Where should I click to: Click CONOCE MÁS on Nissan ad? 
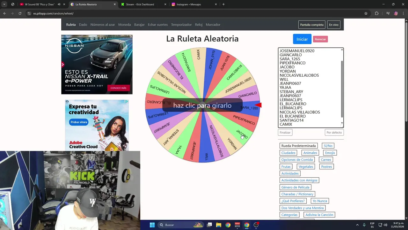click(119, 88)
